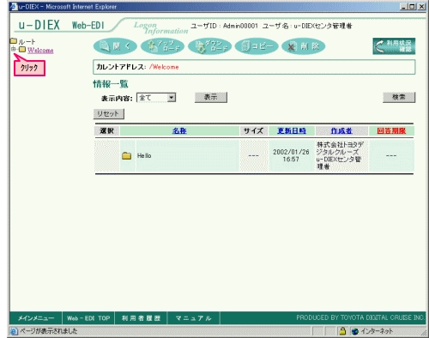Screen dimensions: 429x338
Task: Click the Hello row selection cell
Action: (x=106, y=156)
